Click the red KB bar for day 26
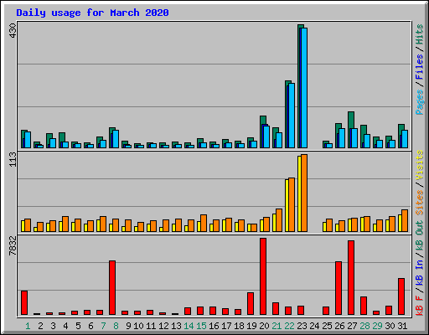Image resolution: width=429 pixels, height=335 pixels. coord(339,288)
